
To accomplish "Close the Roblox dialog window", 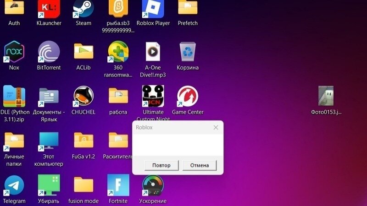I will (x=216, y=127).
